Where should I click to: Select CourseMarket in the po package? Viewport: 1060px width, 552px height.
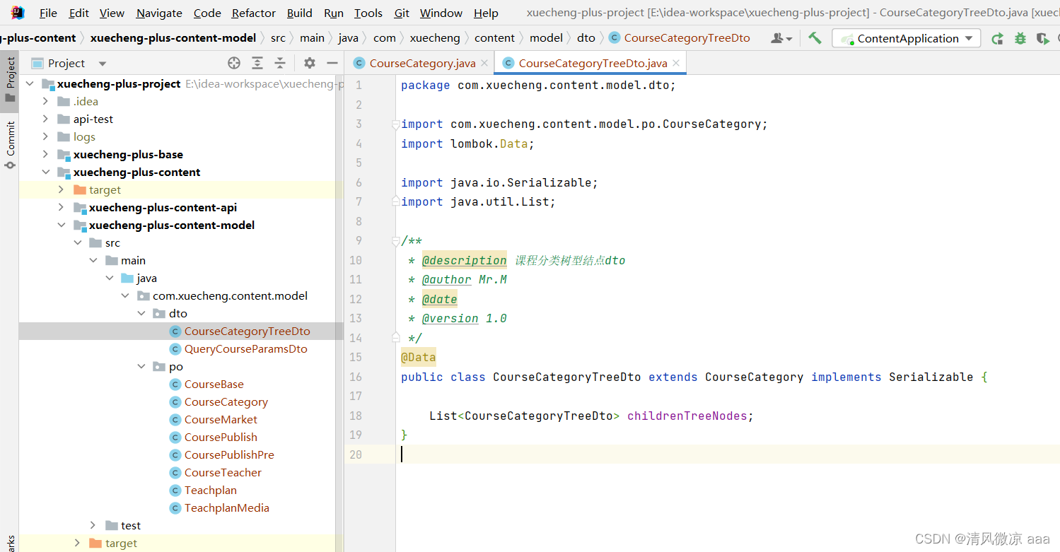pos(221,420)
